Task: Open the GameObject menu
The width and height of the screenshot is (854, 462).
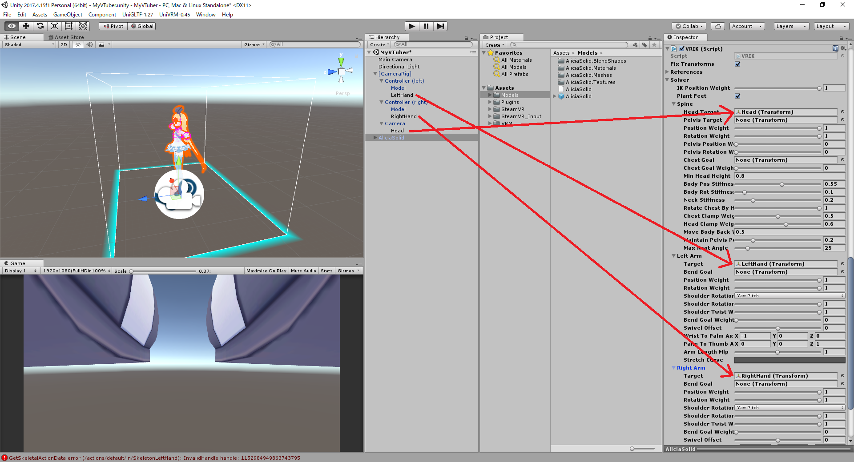Action: click(x=68, y=14)
